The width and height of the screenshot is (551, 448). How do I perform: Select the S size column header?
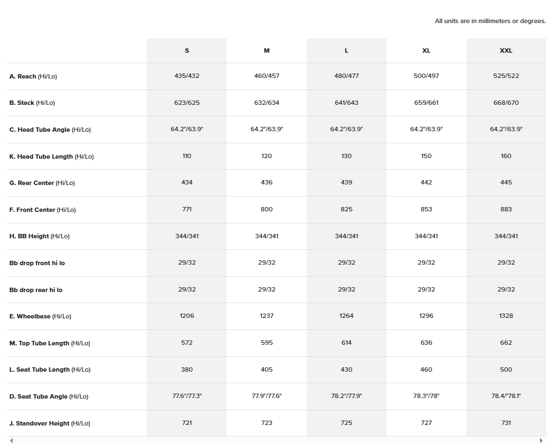tap(187, 51)
